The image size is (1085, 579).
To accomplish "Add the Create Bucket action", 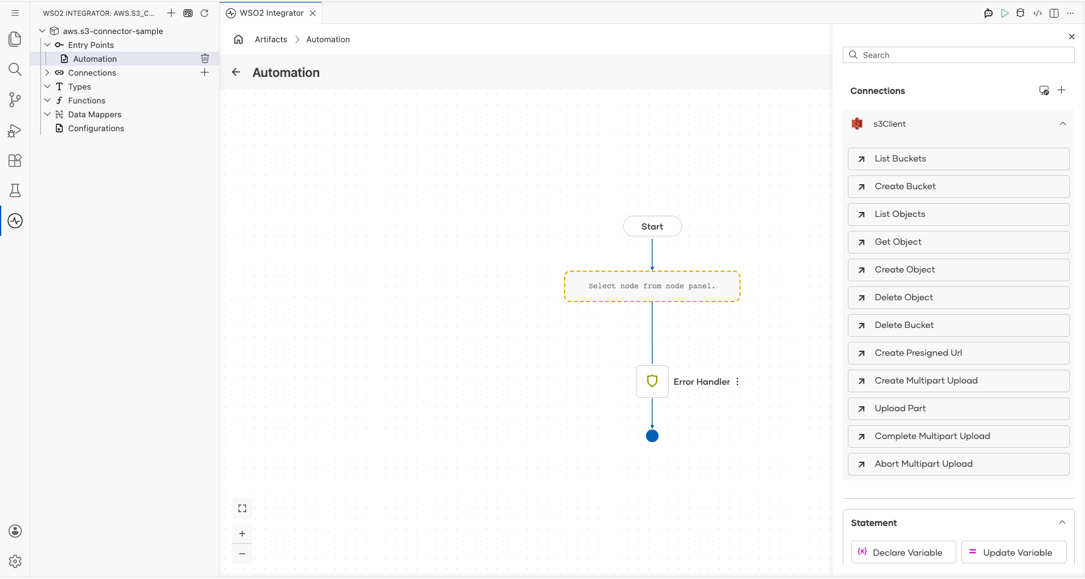I will pos(958,187).
